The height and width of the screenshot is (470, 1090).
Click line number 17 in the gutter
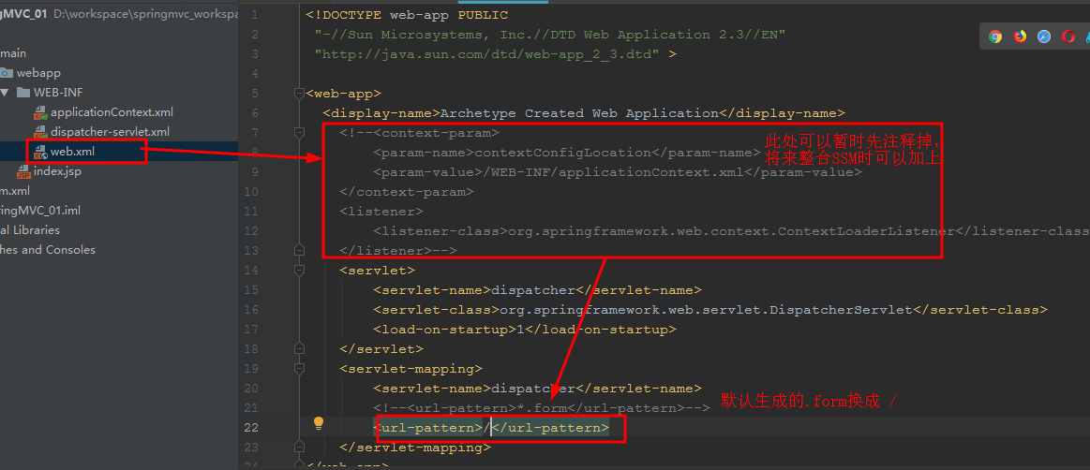[x=250, y=330]
